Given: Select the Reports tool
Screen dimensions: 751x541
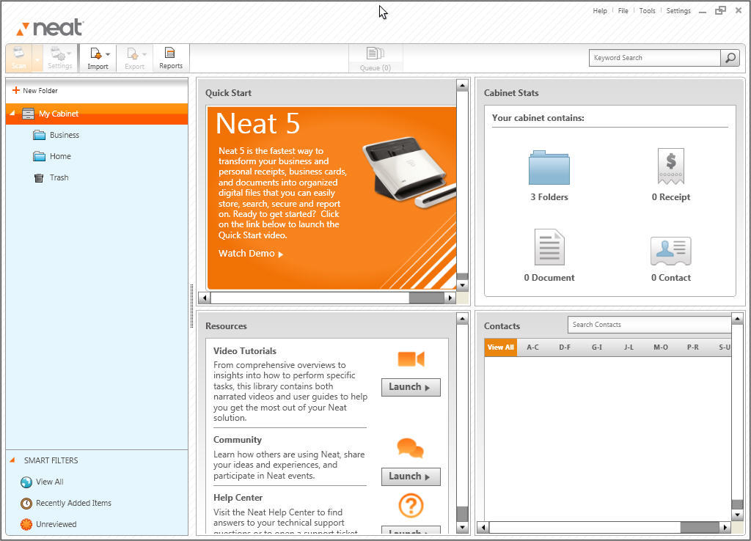Looking at the screenshot, I should [170, 57].
